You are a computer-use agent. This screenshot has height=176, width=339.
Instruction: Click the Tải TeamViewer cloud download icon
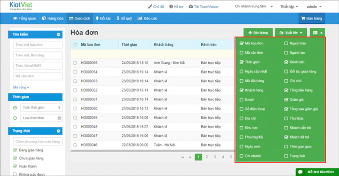(x=191, y=7)
